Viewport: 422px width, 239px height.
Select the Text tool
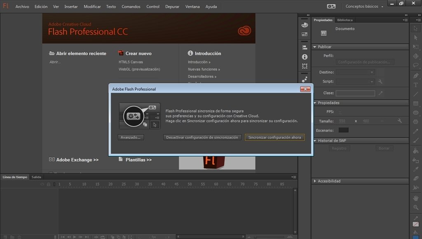pyautogui.click(x=415, y=85)
